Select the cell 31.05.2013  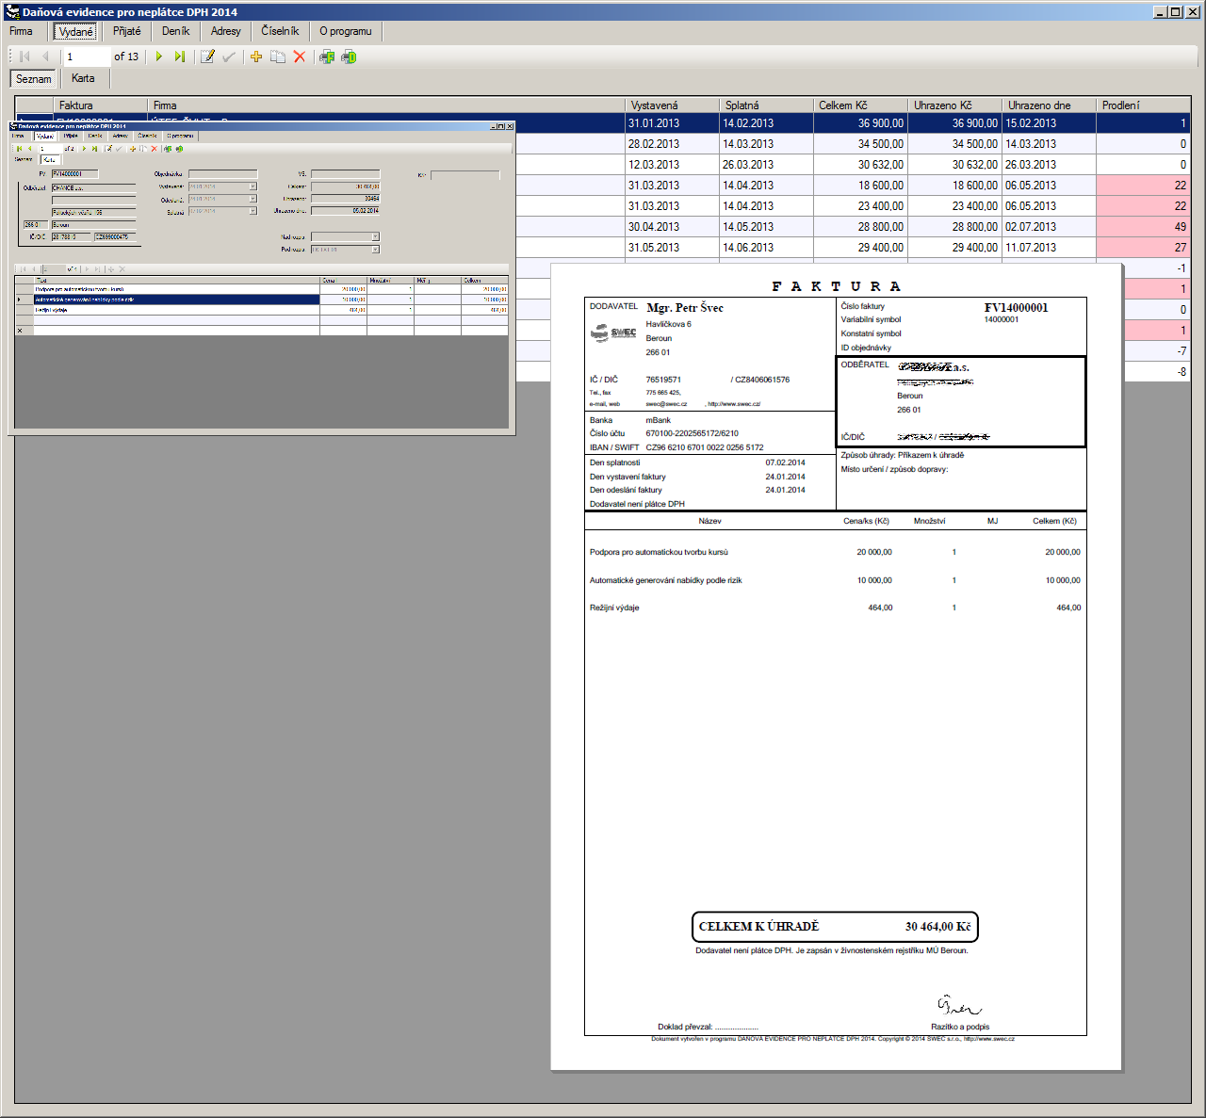tap(673, 248)
